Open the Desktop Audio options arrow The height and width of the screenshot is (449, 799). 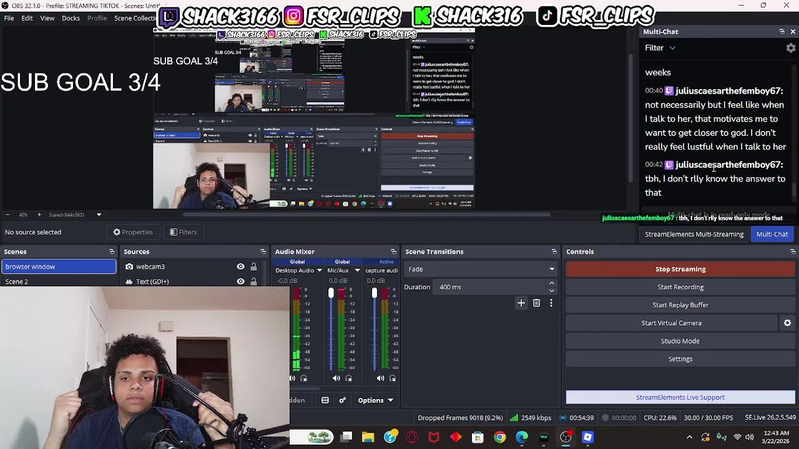(319, 271)
